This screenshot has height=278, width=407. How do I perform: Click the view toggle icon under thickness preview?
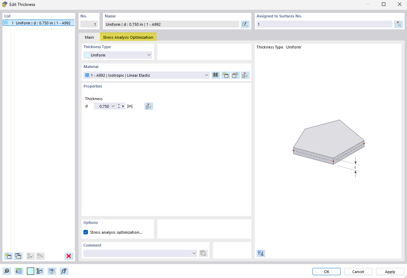click(261, 253)
